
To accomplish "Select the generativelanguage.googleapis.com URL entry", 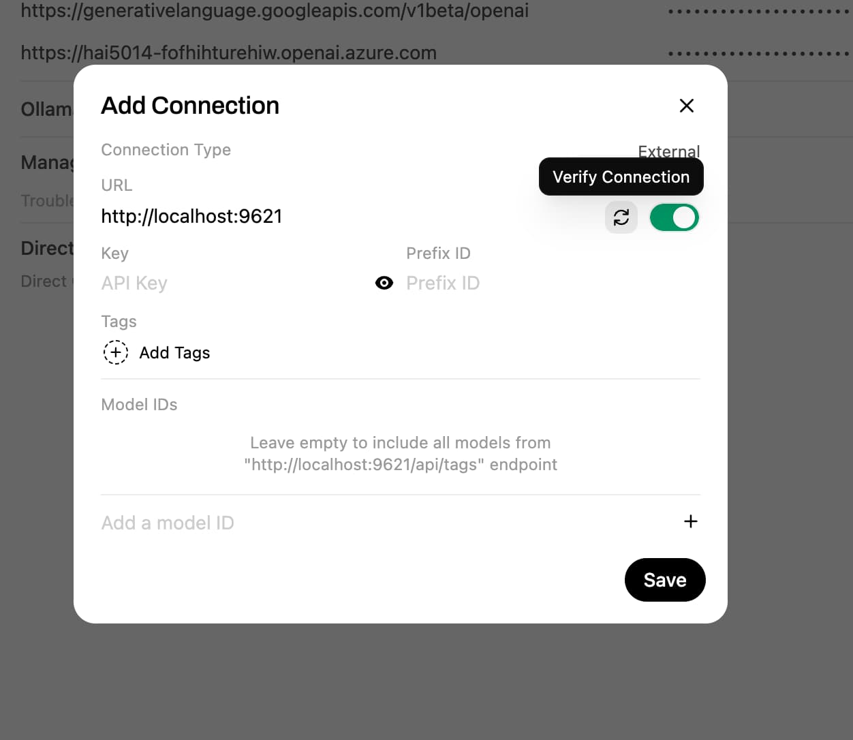I will [275, 11].
